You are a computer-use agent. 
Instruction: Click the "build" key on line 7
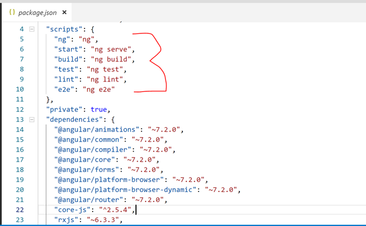tap(68, 59)
